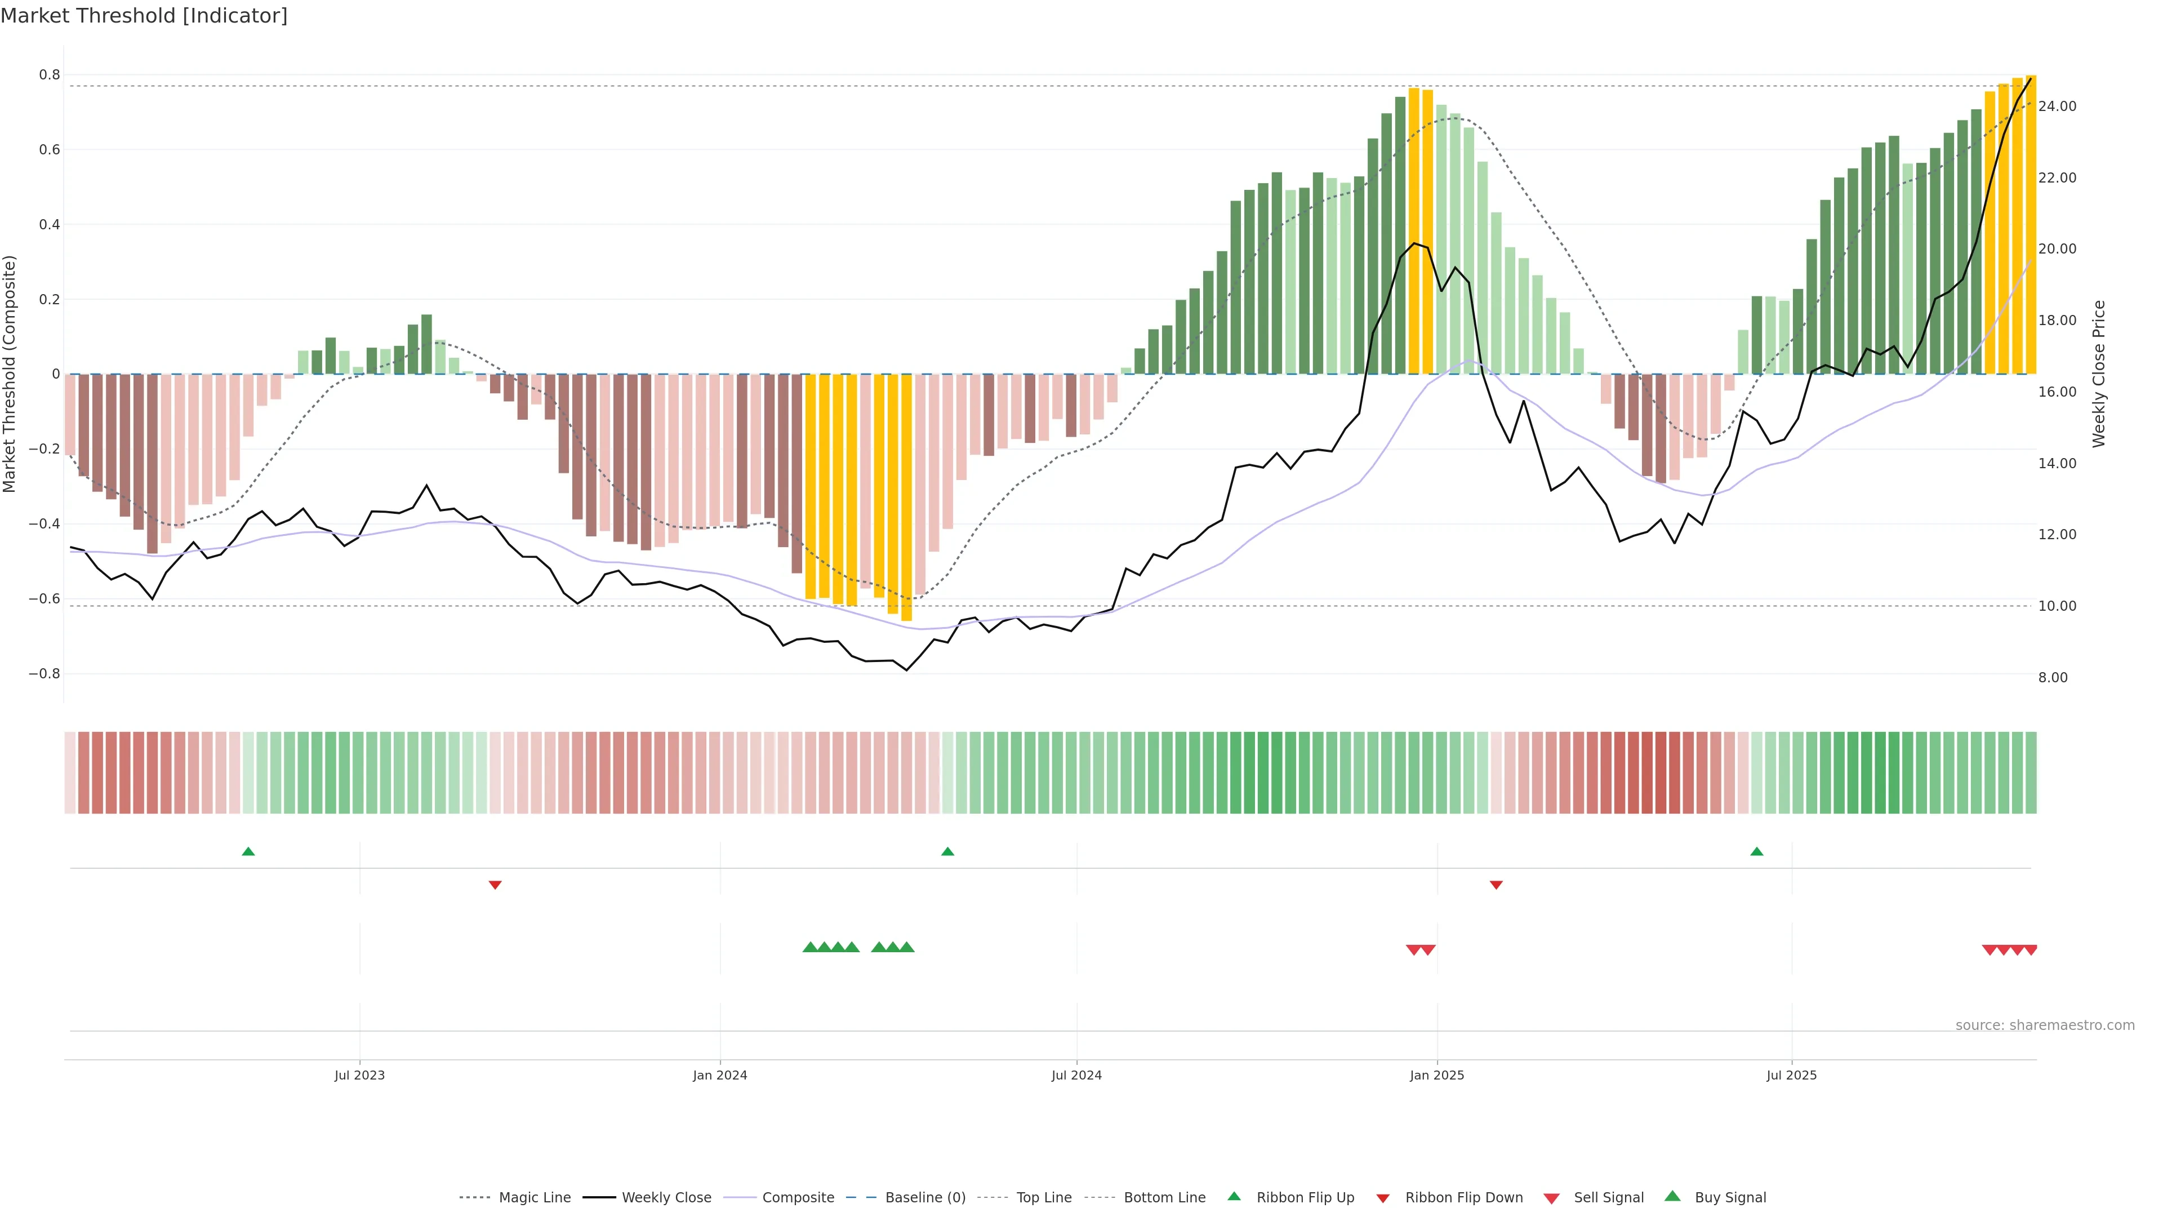This screenshot has height=1217, width=2163.
Task: Click the first green ribbon flip up marker
Action: [x=248, y=852]
